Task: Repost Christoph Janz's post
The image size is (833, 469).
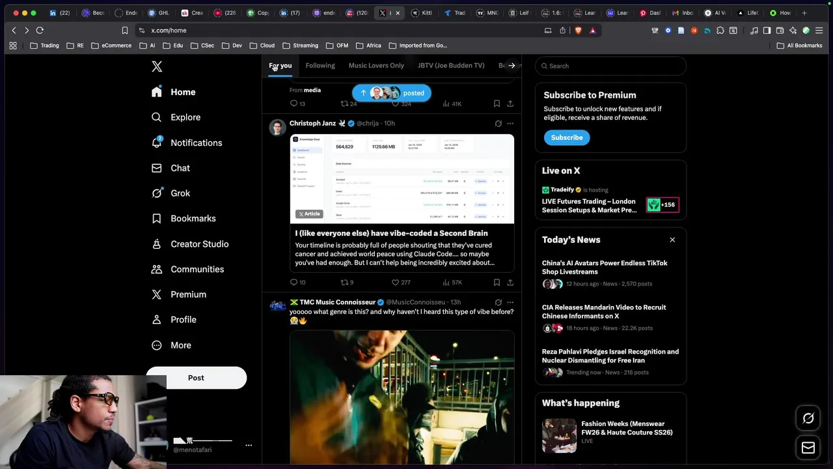Action: pyautogui.click(x=347, y=282)
